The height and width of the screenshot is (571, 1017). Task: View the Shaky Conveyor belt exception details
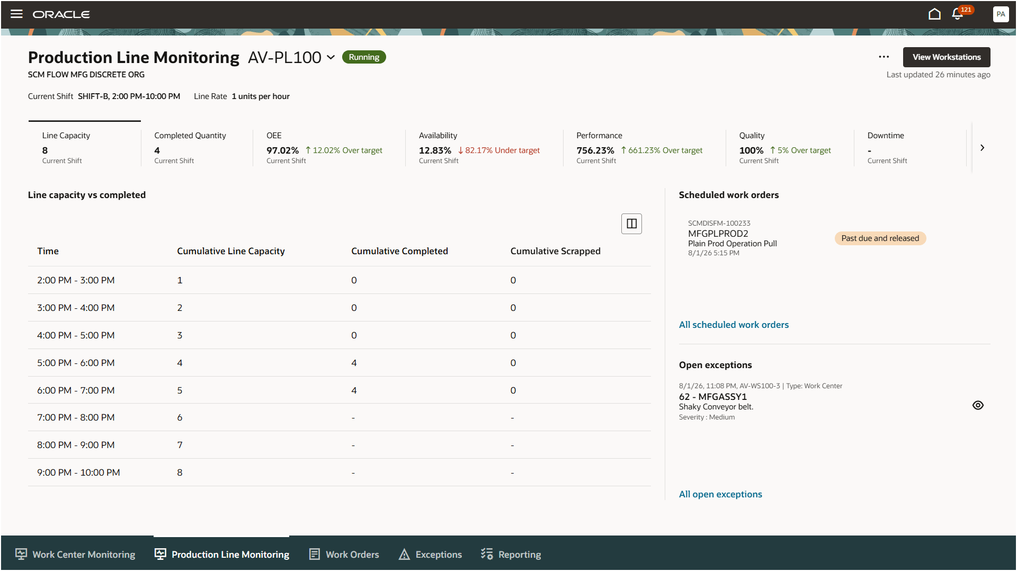[978, 405]
